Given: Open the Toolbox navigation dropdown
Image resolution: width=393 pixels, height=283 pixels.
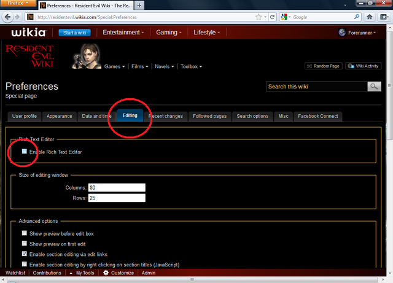Looking at the screenshot, I should pos(191,66).
